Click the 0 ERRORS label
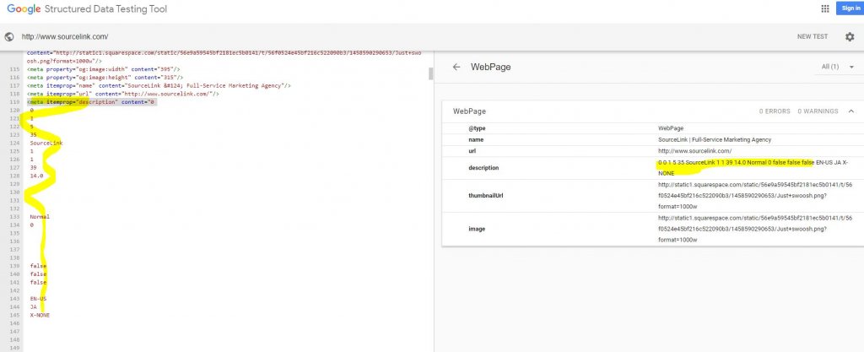Image resolution: width=864 pixels, height=352 pixels. (x=775, y=111)
